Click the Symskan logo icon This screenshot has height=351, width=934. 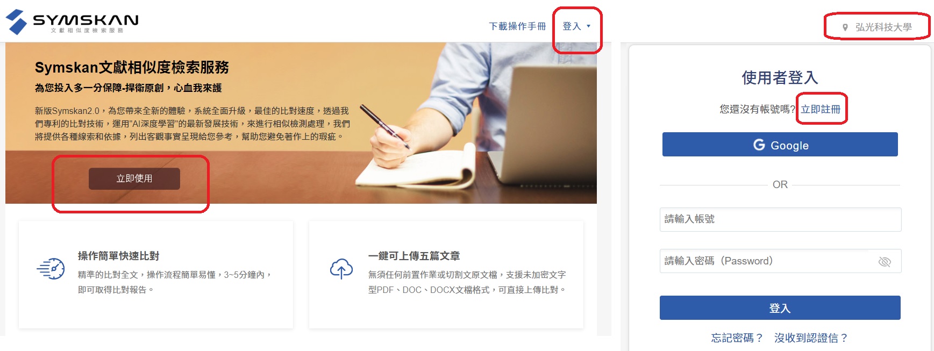point(16,22)
